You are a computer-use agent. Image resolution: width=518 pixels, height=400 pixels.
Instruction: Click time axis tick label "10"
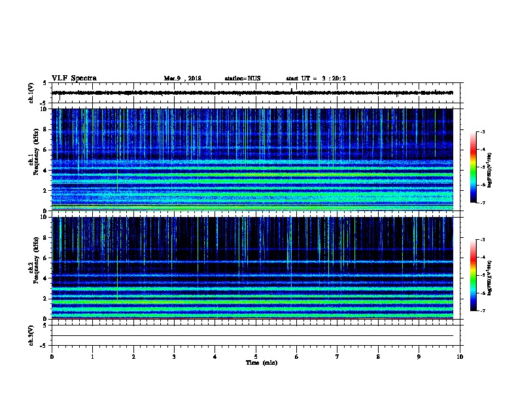[460, 356]
